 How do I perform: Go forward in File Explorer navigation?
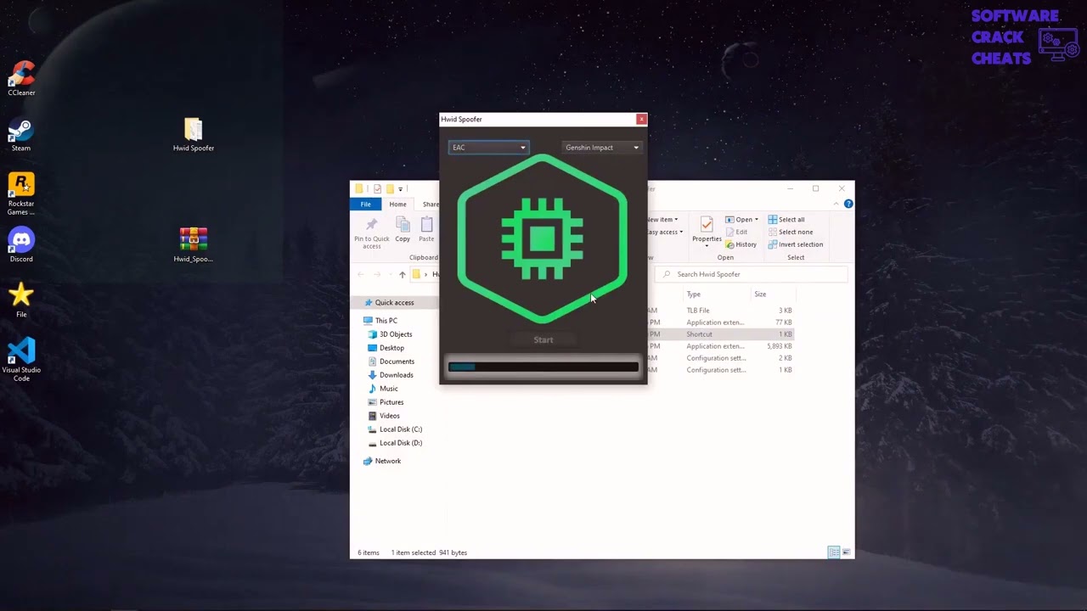coord(377,274)
